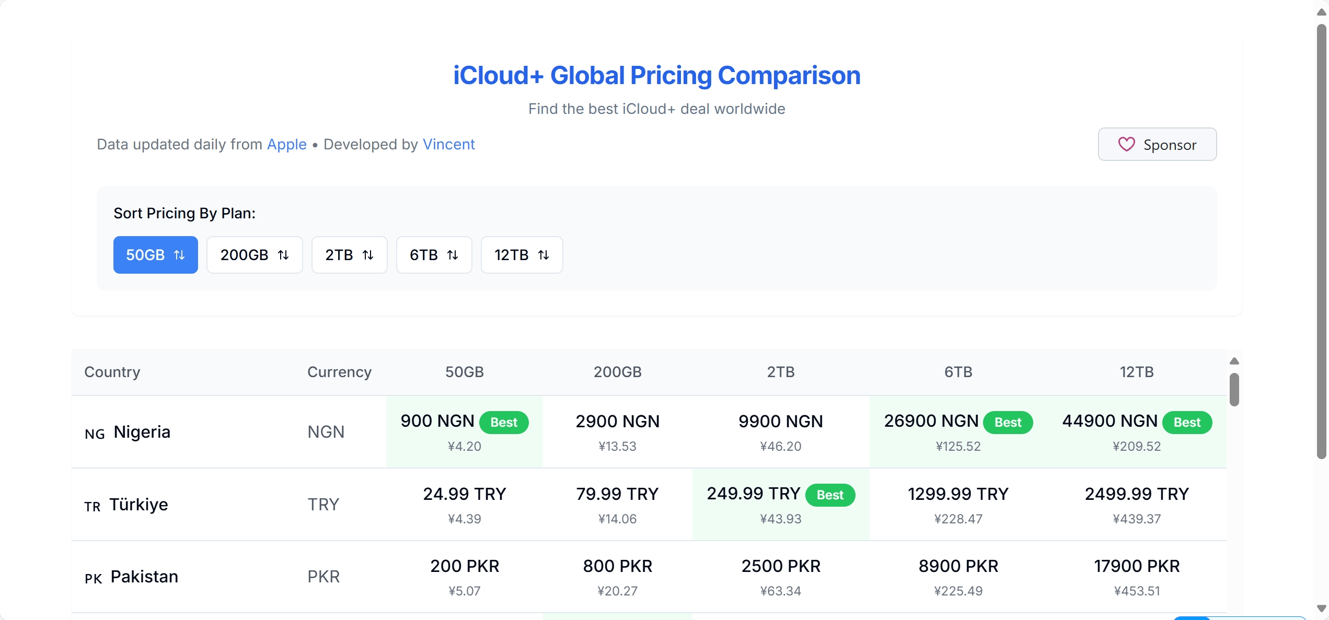Click the NGN currency cell
Image resolution: width=1329 pixels, height=620 pixels.
(x=326, y=432)
